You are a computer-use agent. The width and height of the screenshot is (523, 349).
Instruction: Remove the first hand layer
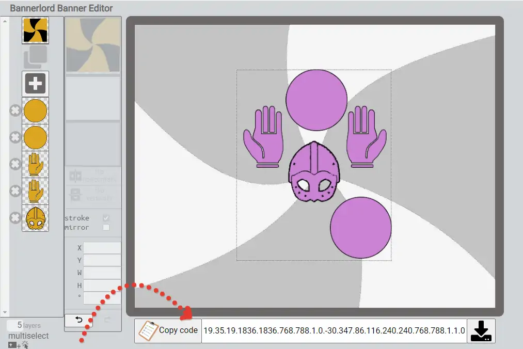[x=15, y=164]
